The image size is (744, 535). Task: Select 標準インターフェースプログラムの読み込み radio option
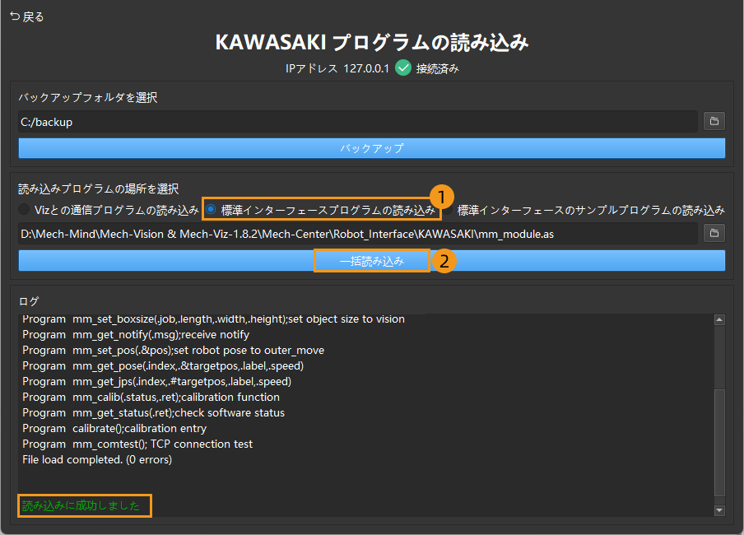point(212,209)
